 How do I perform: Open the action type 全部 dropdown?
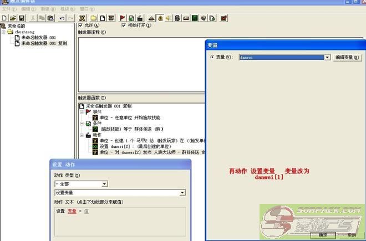tap(104, 184)
